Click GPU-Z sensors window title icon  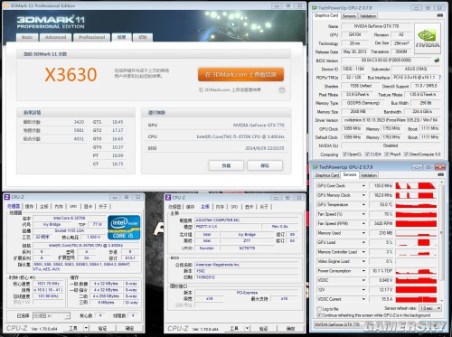point(315,167)
